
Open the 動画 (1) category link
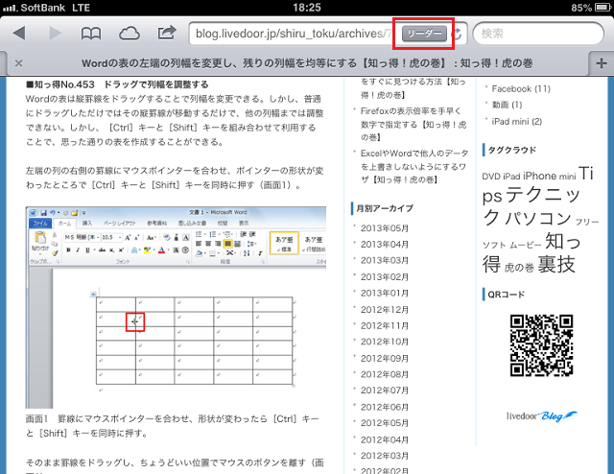pos(507,105)
